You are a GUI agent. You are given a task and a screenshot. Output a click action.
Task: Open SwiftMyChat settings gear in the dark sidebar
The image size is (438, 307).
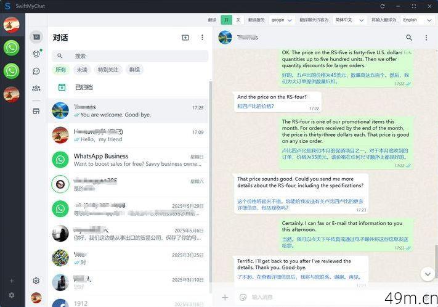click(x=12, y=295)
